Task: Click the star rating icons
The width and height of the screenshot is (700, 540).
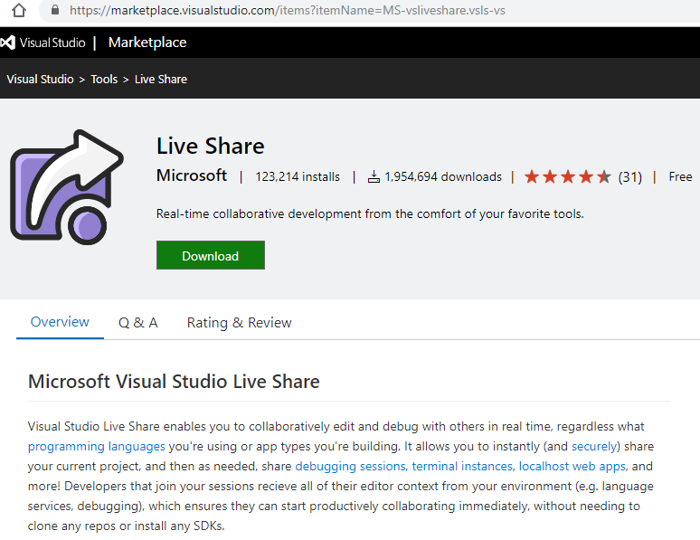Action: coord(567,177)
